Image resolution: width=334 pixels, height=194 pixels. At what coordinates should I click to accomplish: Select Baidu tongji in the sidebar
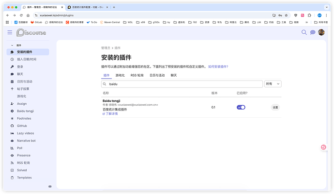(x=24, y=111)
